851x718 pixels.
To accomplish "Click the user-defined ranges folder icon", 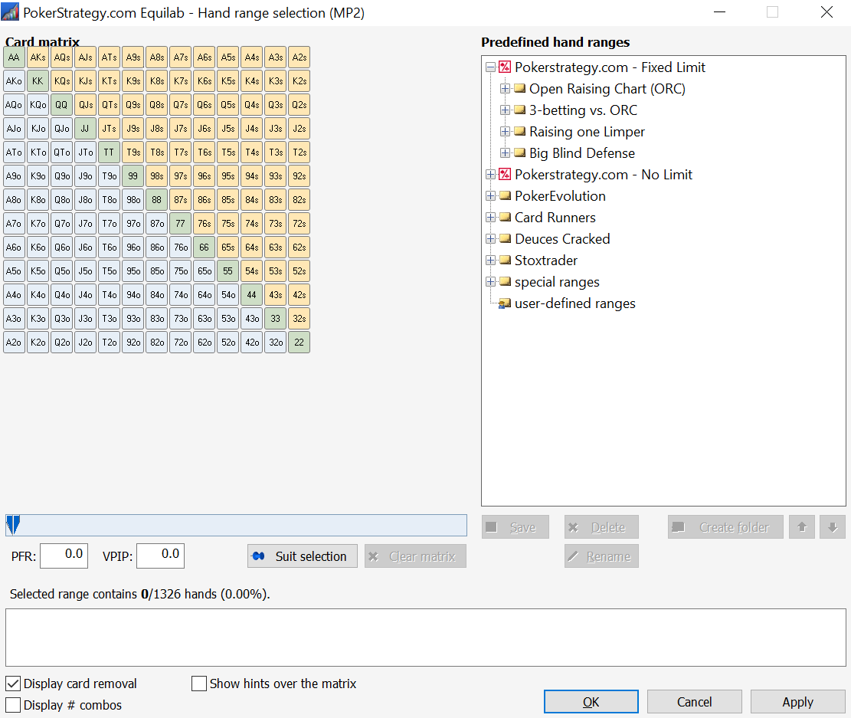I will [505, 303].
